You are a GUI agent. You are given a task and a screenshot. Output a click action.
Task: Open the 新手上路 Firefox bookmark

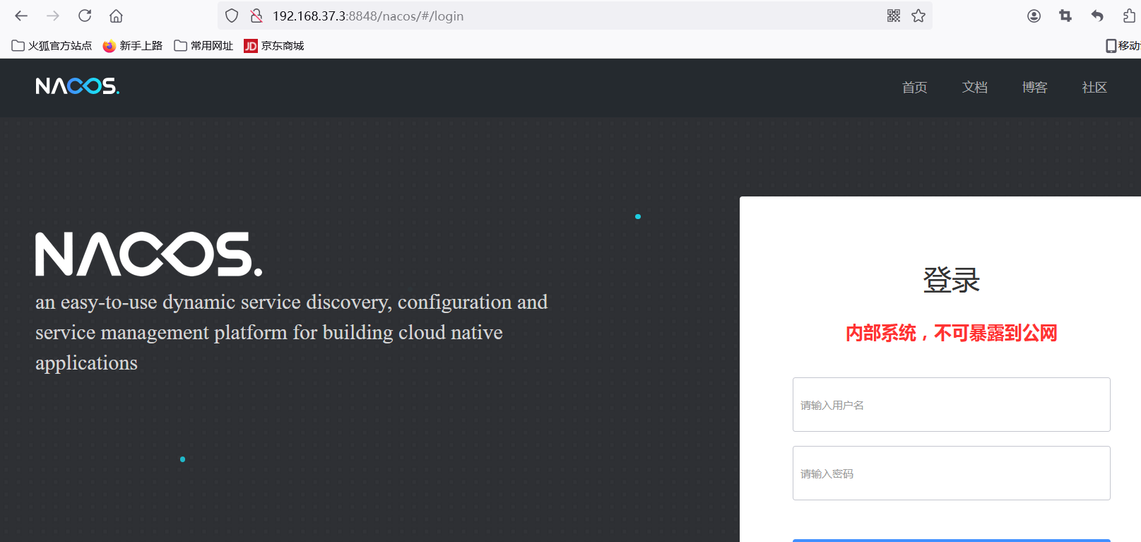point(133,46)
